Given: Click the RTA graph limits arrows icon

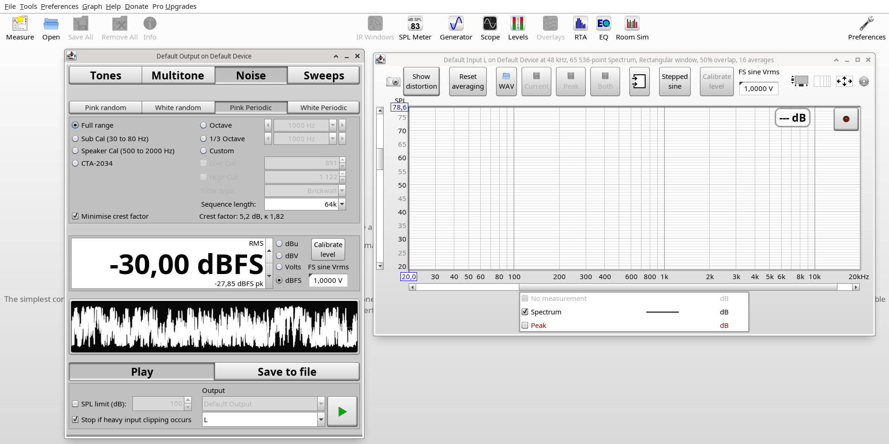Looking at the screenshot, I should pos(844,81).
